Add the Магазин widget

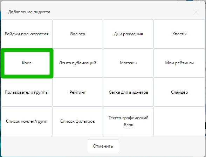(128, 63)
